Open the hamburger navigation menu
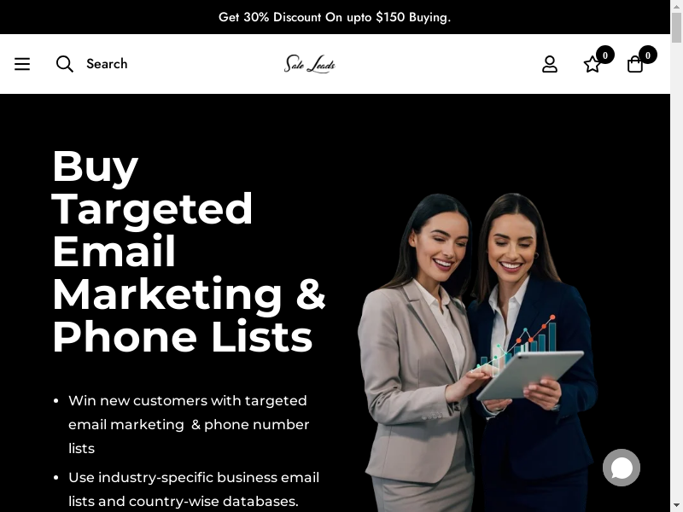This screenshot has height=512, width=683. [22, 64]
